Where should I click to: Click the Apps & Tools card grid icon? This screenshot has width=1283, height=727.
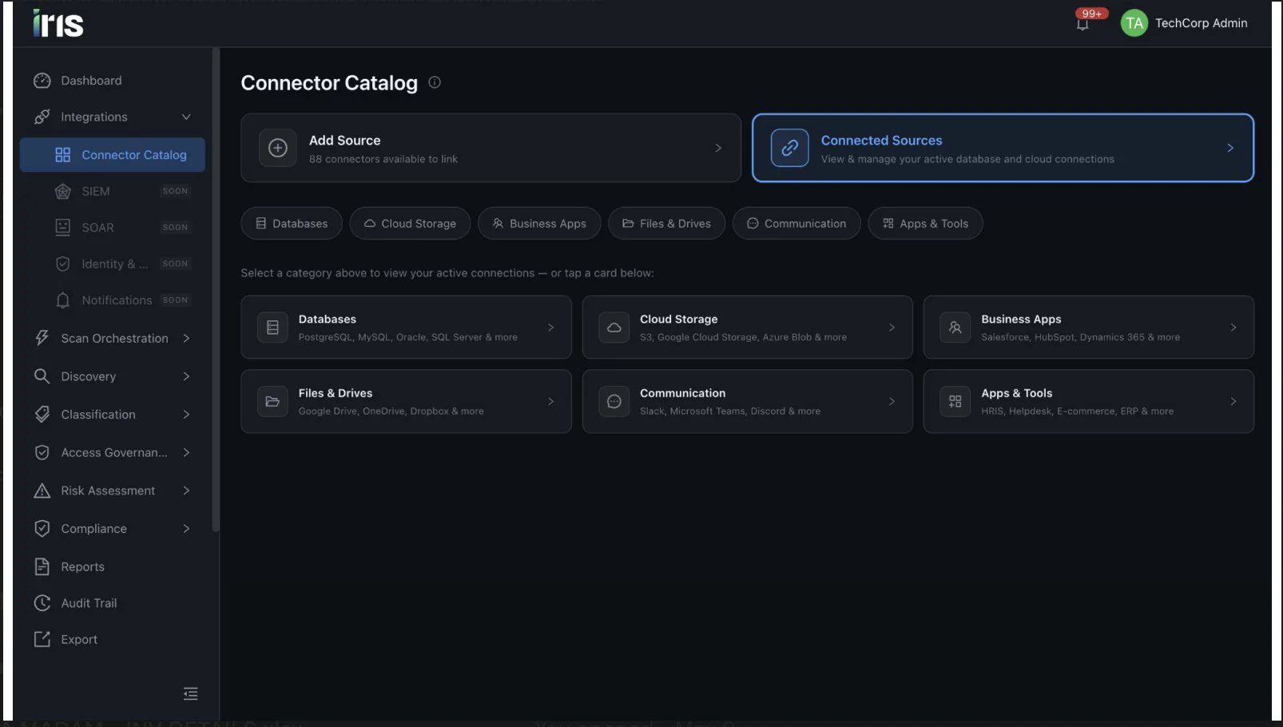[x=955, y=401]
